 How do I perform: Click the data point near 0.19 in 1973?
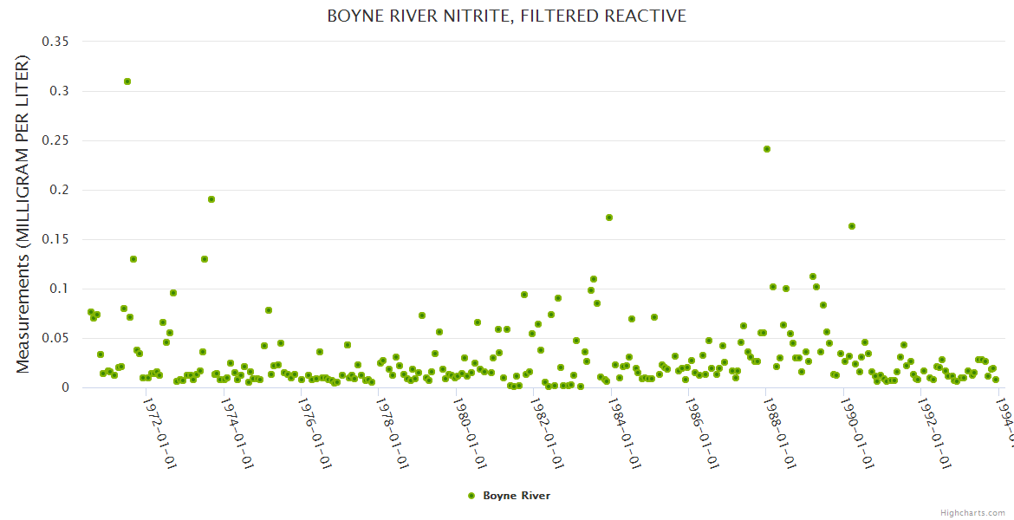tap(211, 199)
